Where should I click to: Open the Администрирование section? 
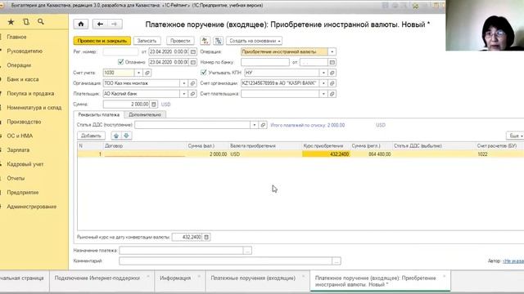point(31,207)
